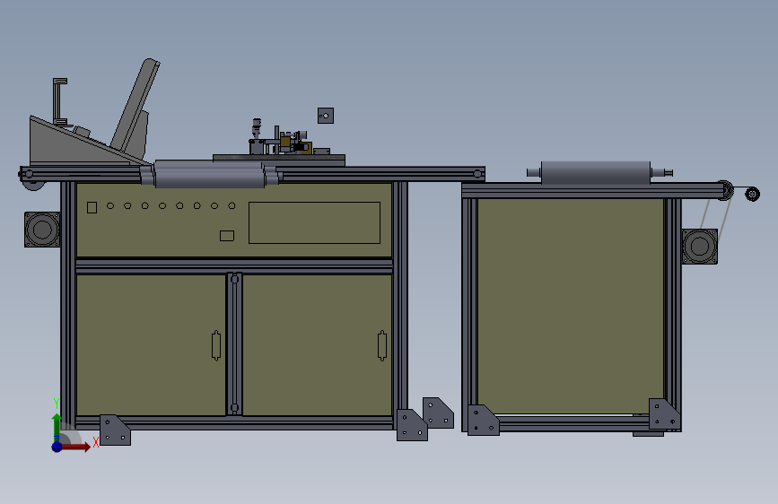Click the blue Z axis ball of the triad

tap(57, 447)
